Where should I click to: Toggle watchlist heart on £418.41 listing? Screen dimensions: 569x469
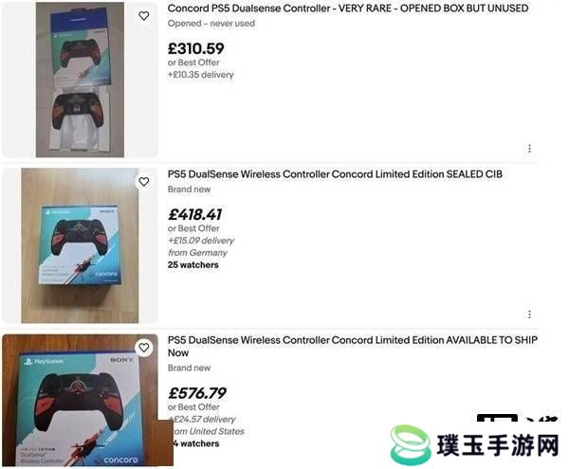pos(144,182)
